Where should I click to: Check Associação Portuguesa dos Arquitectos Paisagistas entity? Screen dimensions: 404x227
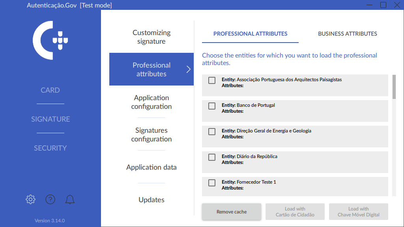click(212, 80)
